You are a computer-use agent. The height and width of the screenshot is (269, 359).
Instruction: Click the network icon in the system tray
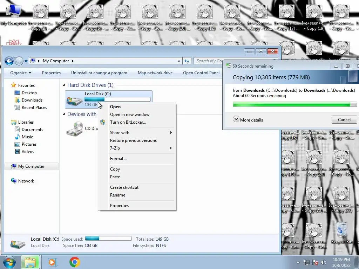(x=306, y=262)
